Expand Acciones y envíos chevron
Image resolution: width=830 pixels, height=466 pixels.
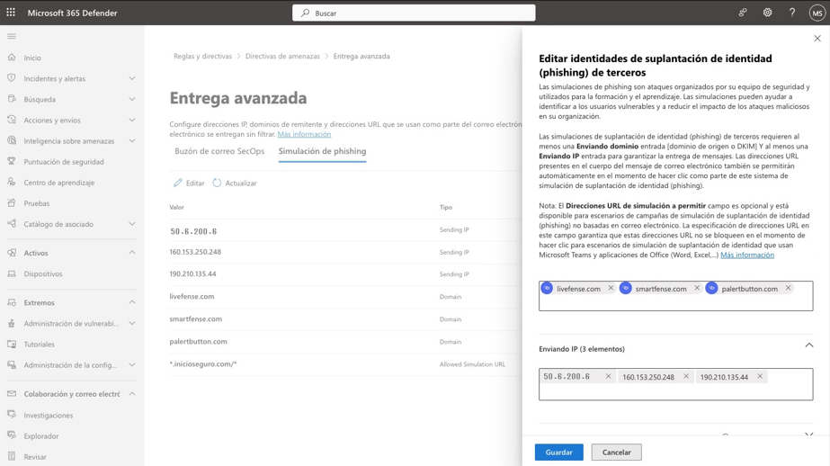(132, 120)
